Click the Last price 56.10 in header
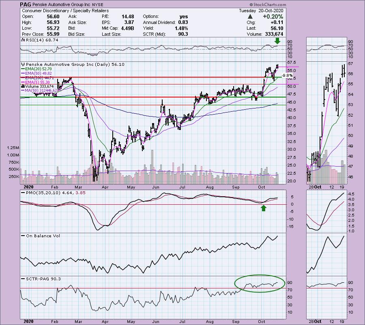Viewport: 365px width, 325px height. pos(277,28)
